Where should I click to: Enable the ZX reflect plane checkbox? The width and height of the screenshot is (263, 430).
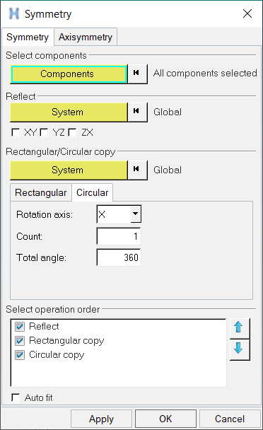[72, 132]
